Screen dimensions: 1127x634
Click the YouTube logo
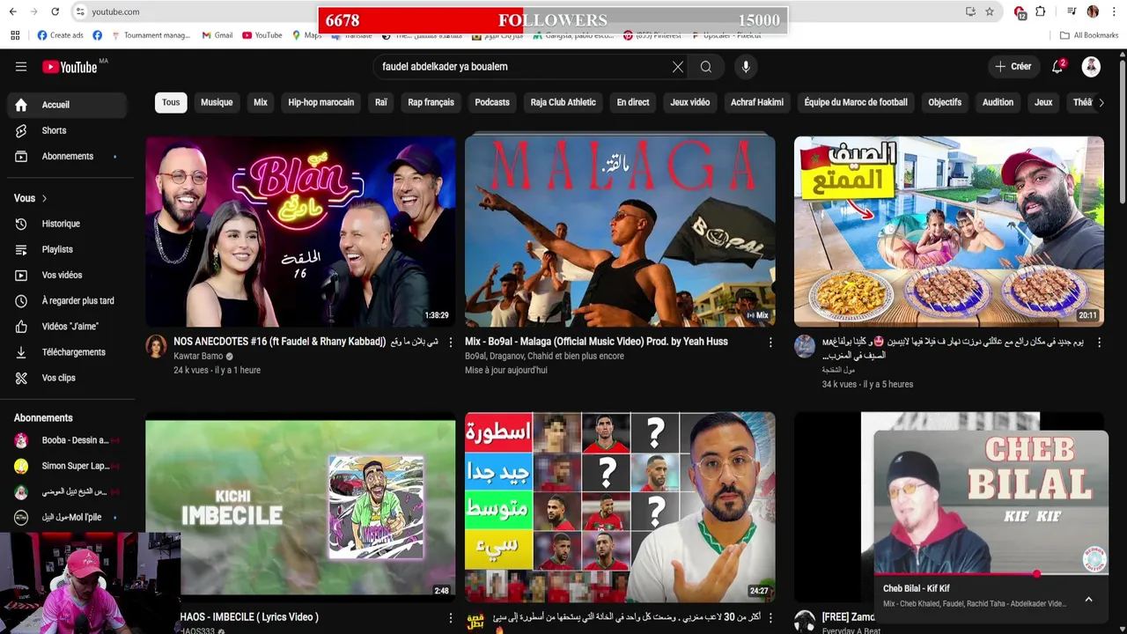click(x=70, y=67)
